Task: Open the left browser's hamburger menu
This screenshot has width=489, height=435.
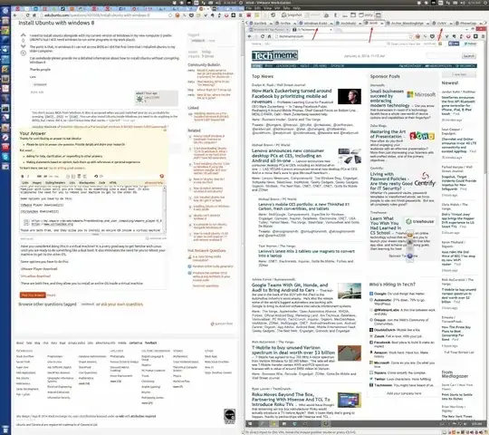Action: point(240,15)
